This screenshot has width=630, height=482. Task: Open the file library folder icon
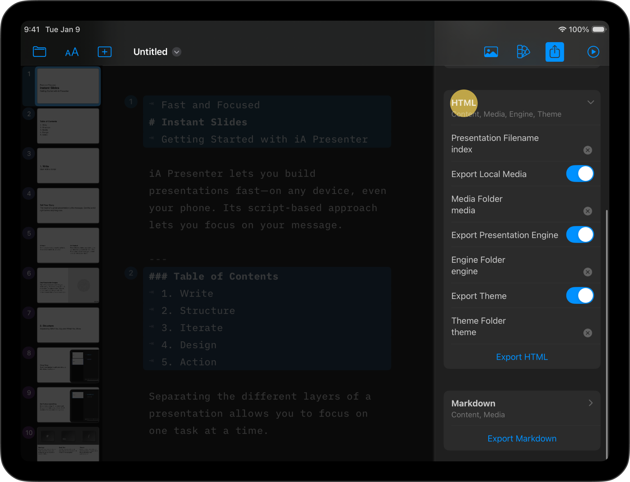[39, 52]
